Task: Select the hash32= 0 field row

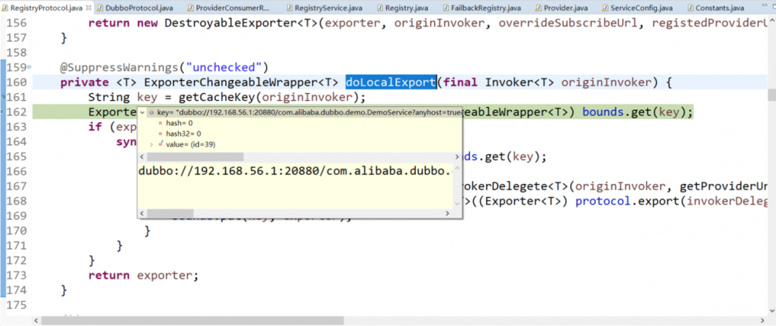Action: pos(183,134)
